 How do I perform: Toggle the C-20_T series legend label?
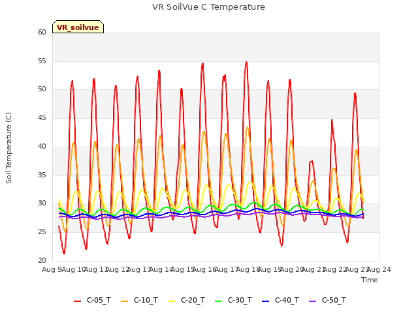[x=193, y=301]
